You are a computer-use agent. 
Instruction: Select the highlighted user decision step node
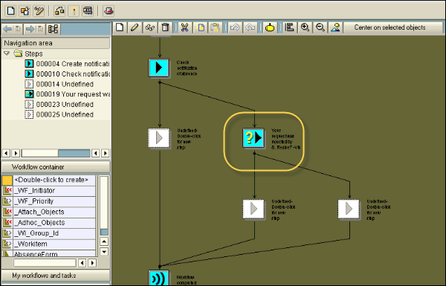point(253,138)
